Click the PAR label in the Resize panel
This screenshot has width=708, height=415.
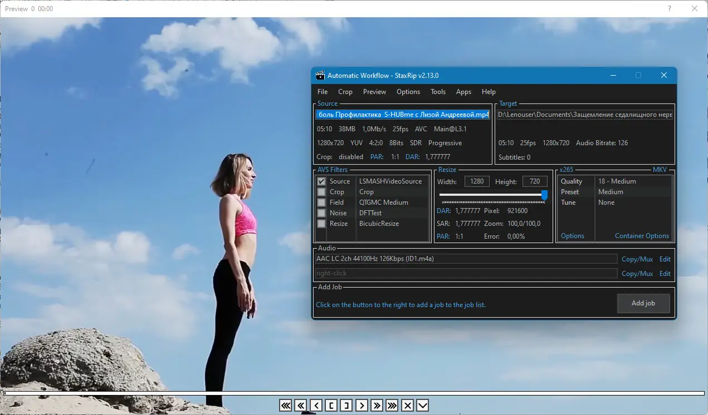443,236
